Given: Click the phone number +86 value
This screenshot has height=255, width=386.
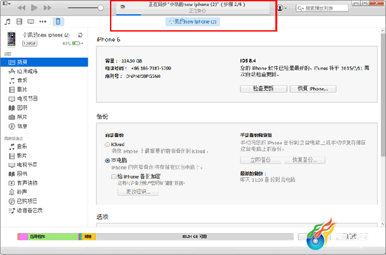Looking at the screenshot, I should point(151,68).
